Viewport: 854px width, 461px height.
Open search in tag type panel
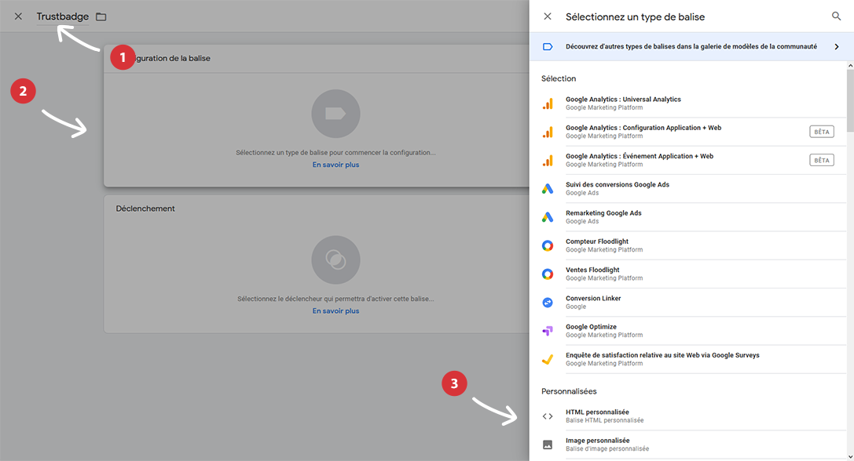click(836, 16)
